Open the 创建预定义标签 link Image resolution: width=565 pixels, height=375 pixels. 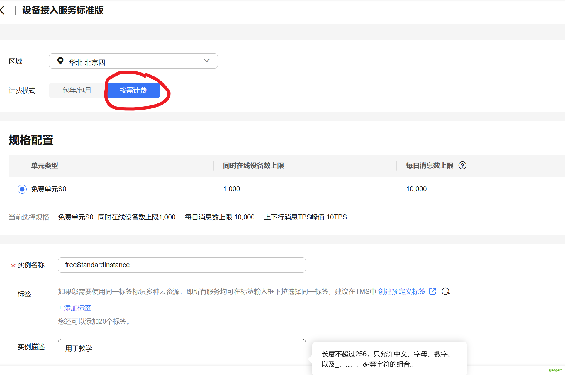click(x=402, y=292)
